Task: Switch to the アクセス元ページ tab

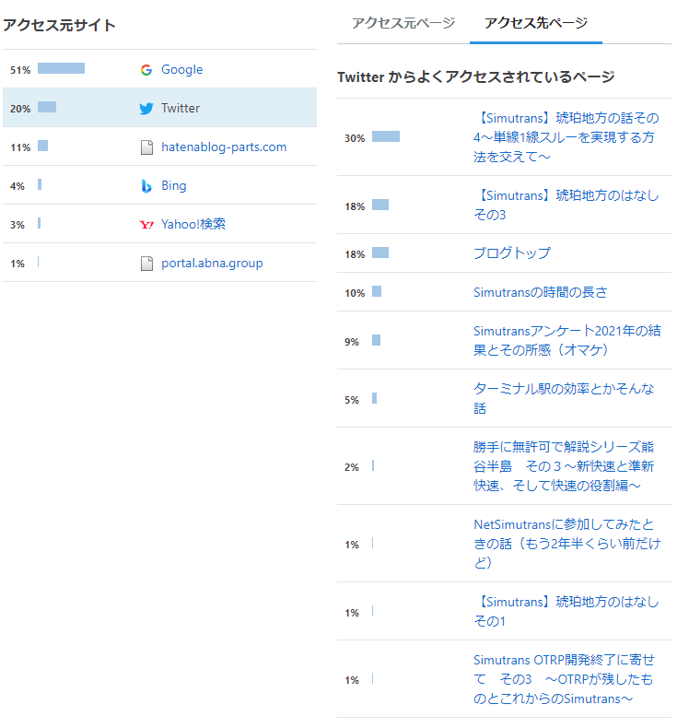Action: coord(403,23)
